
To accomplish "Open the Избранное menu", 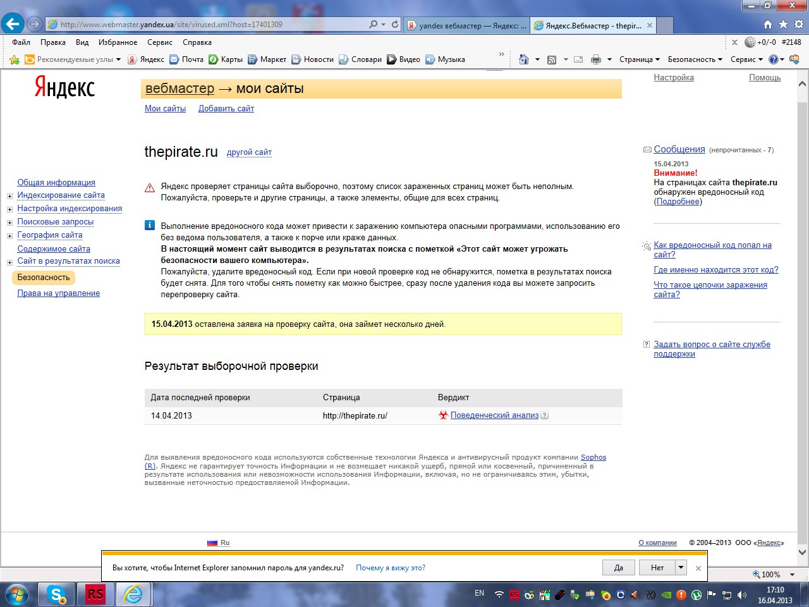I will pyautogui.click(x=118, y=42).
